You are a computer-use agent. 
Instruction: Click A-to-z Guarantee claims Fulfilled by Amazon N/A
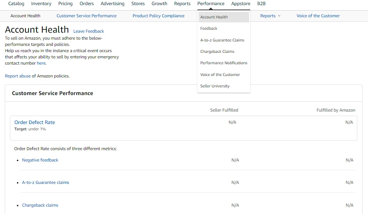coord(349,182)
